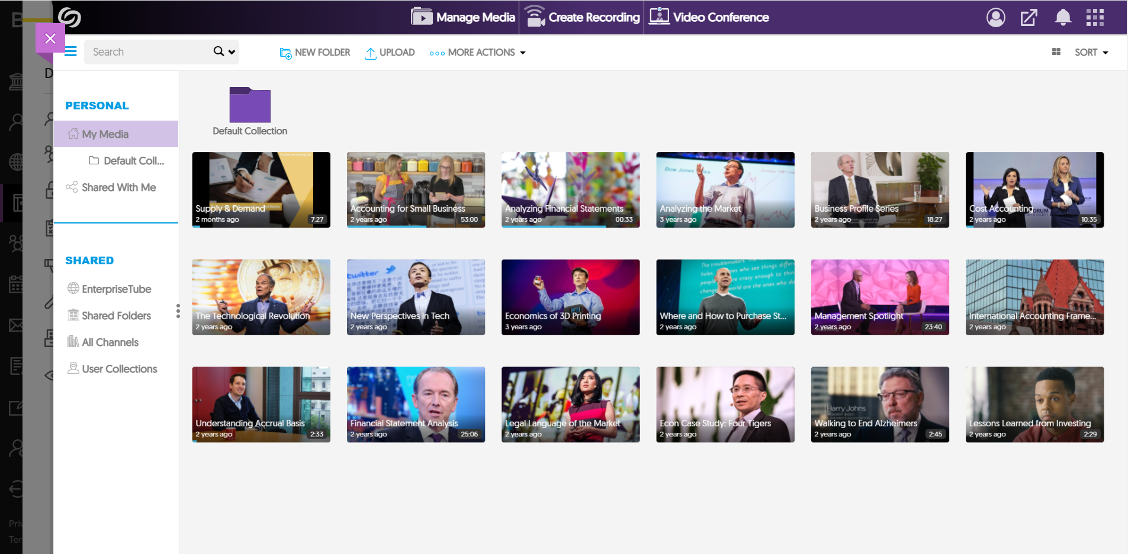This screenshot has height=554, width=1128.
Task: Click the user profile account icon
Action: [995, 18]
